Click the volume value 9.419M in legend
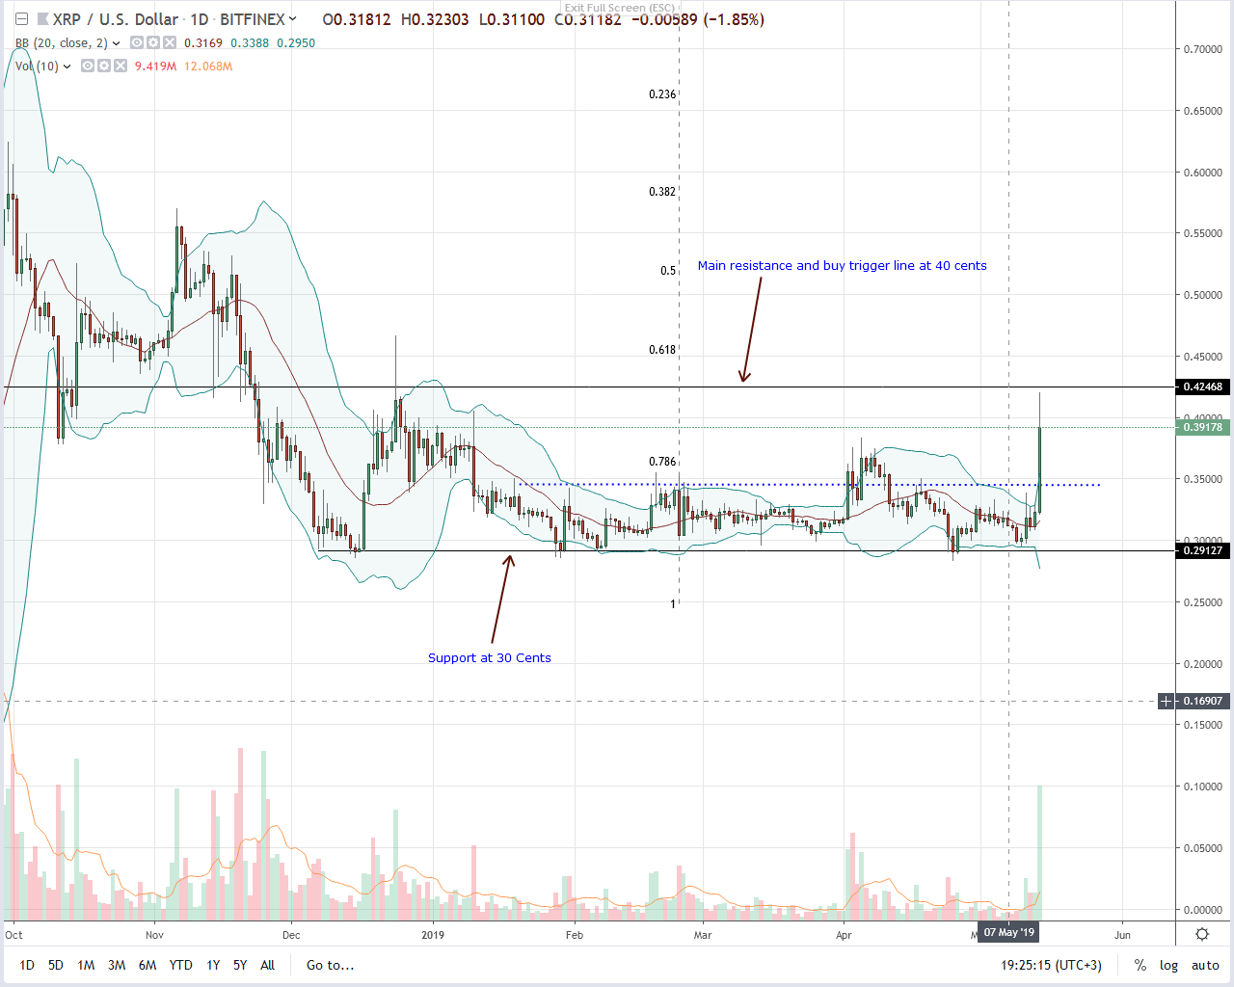Viewport: 1234px width, 987px height. point(155,67)
